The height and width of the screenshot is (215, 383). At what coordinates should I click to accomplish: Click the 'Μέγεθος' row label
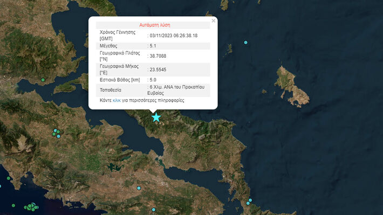[x=108, y=46]
